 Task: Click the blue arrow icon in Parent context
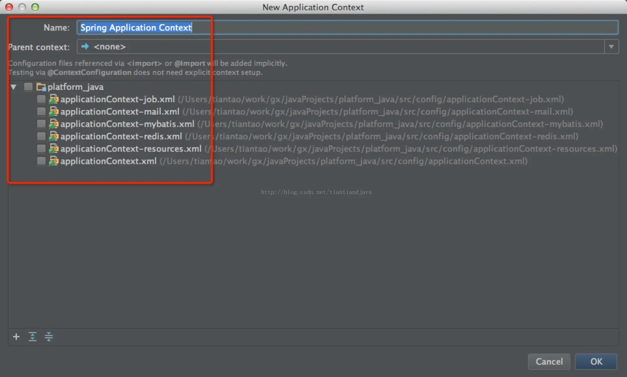tap(85, 47)
